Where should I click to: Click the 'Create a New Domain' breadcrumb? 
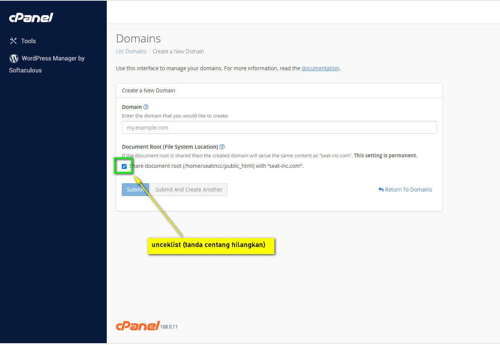(178, 51)
